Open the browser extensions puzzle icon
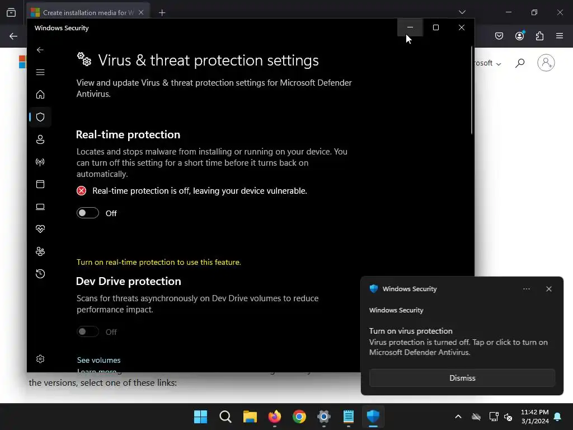 539,36
